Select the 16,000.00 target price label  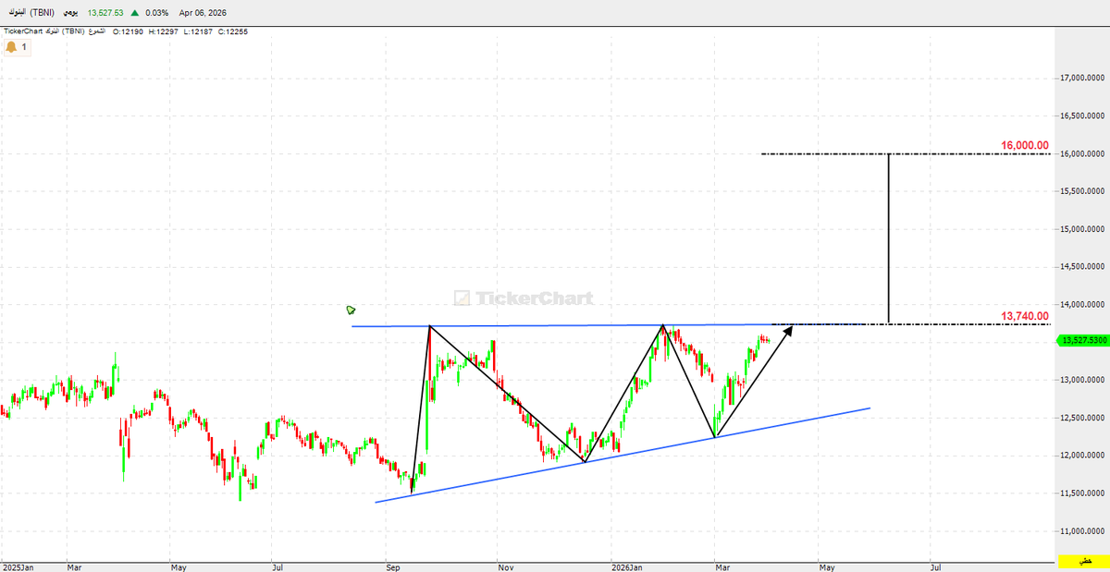[1025, 145]
